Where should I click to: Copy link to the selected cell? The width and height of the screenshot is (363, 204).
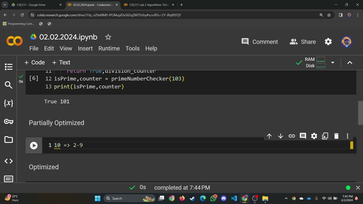[x=292, y=136]
